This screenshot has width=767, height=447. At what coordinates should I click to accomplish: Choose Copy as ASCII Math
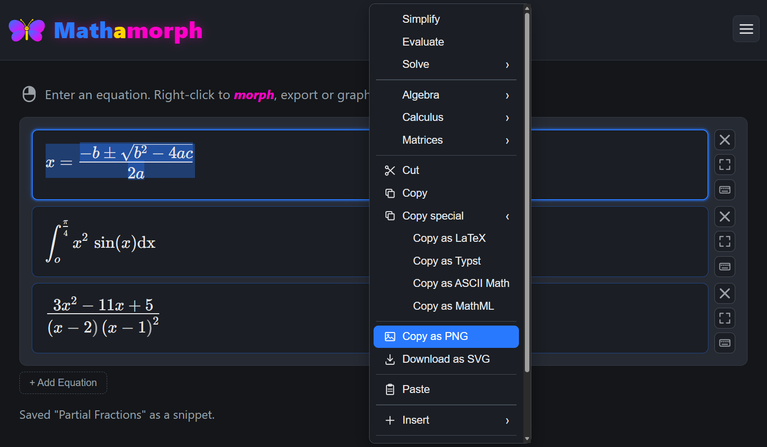[x=446, y=283]
